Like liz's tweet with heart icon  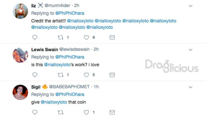[86, 38]
